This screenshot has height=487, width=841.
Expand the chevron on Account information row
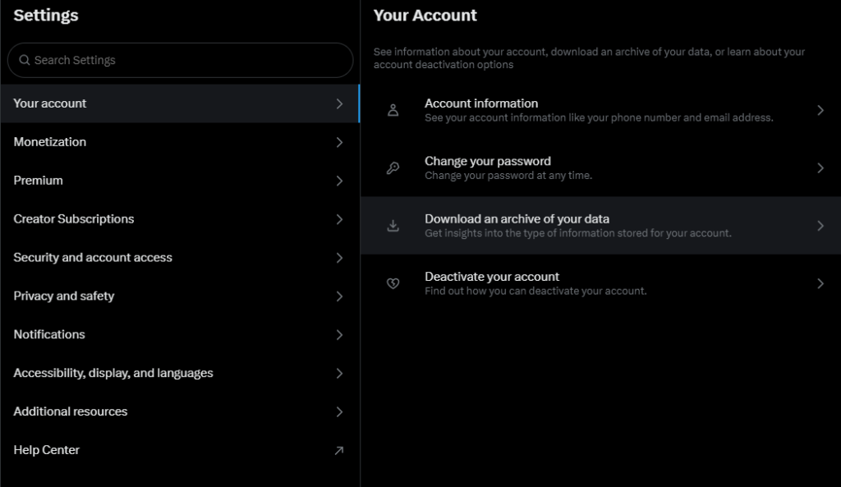coord(820,110)
